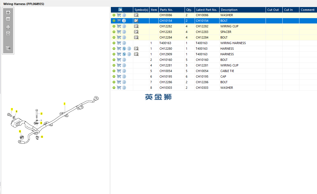This screenshot has height=194, width=317.
Task: Click gear icon on CH10303 washer row
Action: click(x=114, y=88)
